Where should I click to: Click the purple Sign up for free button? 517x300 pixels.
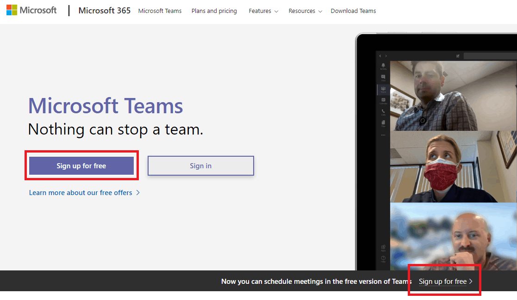click(81, 165)
